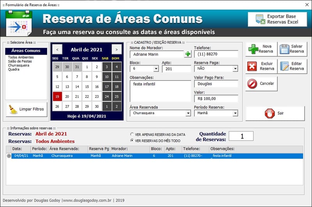The width and height of the screenshot is (312, 207).
Task: Click the Observações text field
Action: point(160,91)
